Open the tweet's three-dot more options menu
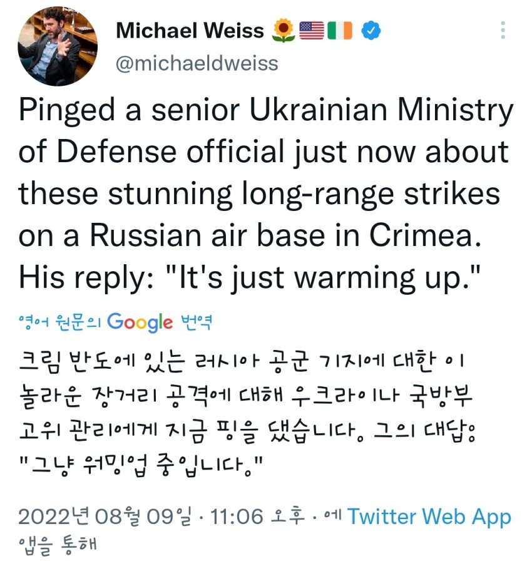Image resolution: width=532 pixels, height=561 pixels. click(x=503, y=30)
